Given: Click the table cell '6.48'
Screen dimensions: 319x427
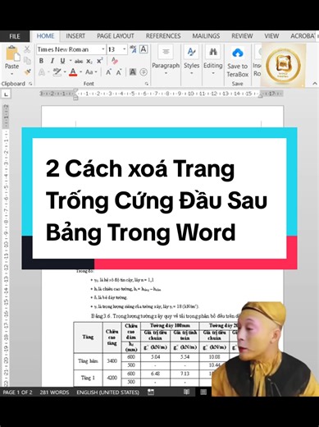Looking at the screenshot, I should click(x=156, y=374).
